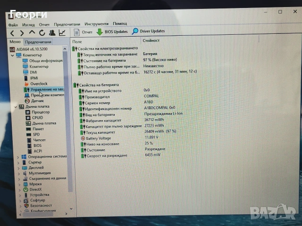Select Преносим компютър tree item

[x=44, y=95]
